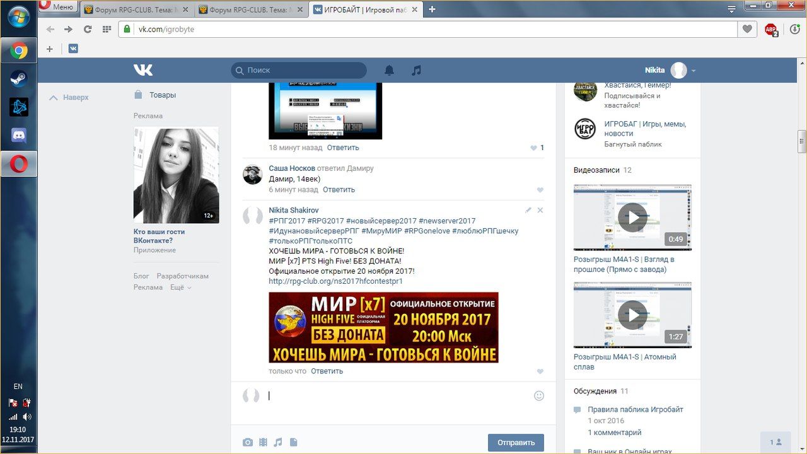This screenshot has width=807, height=454.
Task: Expand the Nikita profile dropdown menu
Action: tap(694, 71)
